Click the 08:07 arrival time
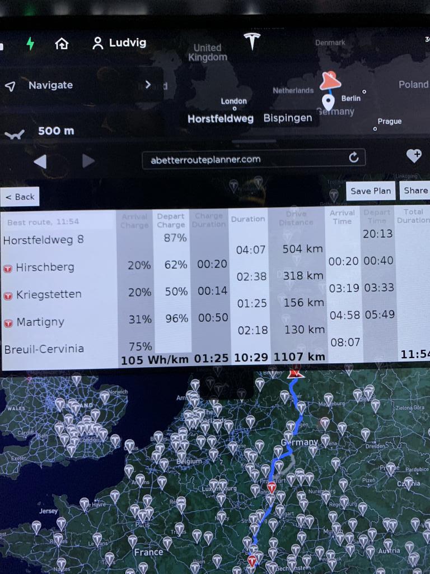 point(345,342)
